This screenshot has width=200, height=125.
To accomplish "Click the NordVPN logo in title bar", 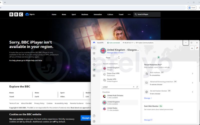I will (x=94, y=42).
